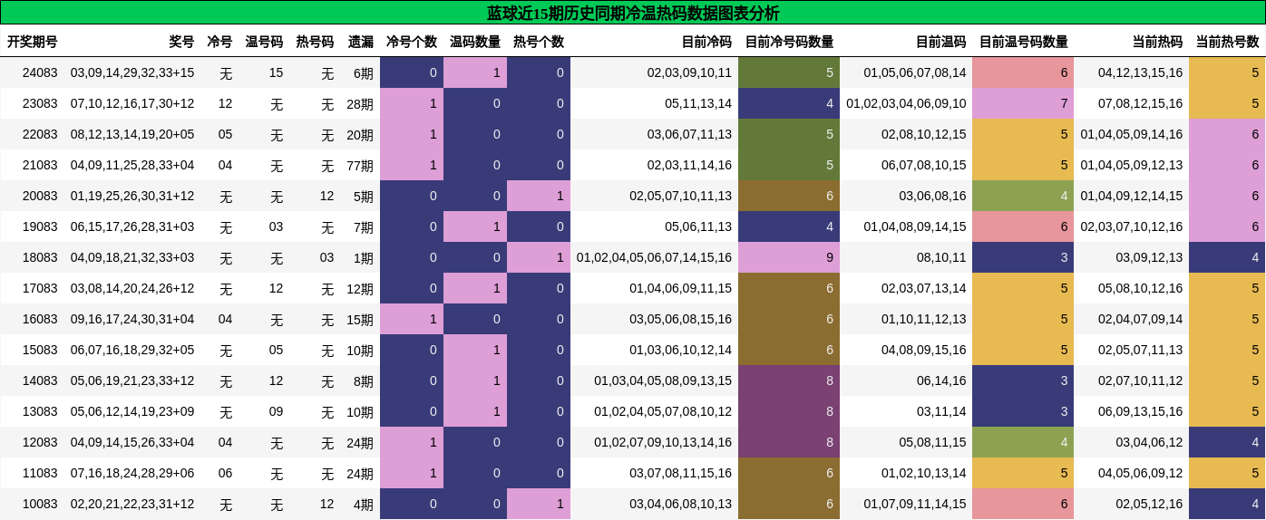Select draw period 16083
The height and width of the screenshot is (520, 1266).
tap(40, 319)
